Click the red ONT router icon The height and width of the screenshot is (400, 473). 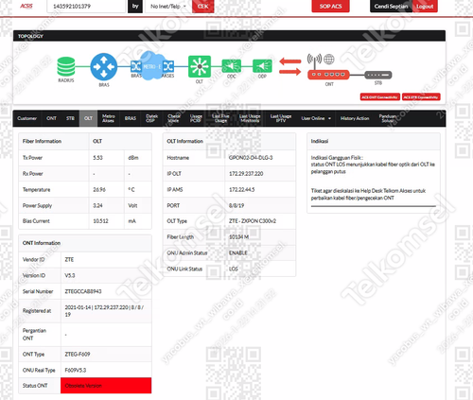point(328,75)
